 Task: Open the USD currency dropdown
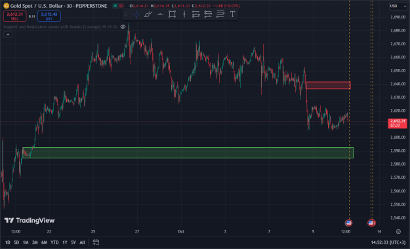(x=398, y=6)
